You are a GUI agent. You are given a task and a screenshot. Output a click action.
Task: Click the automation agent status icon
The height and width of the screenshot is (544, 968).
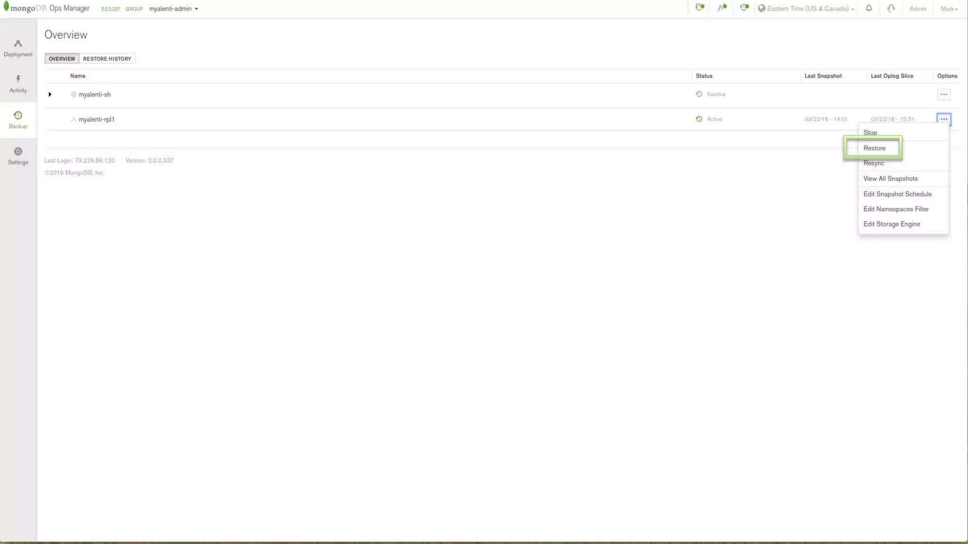722,8
